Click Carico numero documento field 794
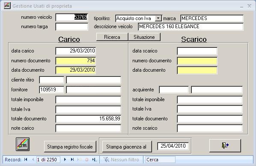The image size is (256, 166). 76,61
